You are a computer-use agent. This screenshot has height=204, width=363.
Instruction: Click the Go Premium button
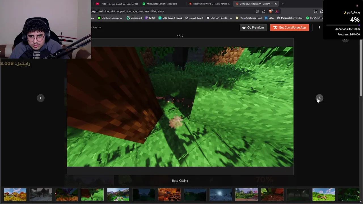pos(253,27)
